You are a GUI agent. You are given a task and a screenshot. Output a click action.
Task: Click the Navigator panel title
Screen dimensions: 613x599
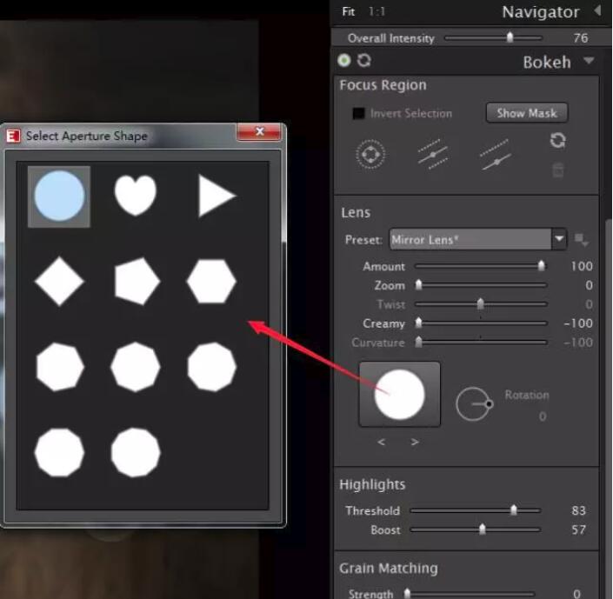[x=540, y=11]
